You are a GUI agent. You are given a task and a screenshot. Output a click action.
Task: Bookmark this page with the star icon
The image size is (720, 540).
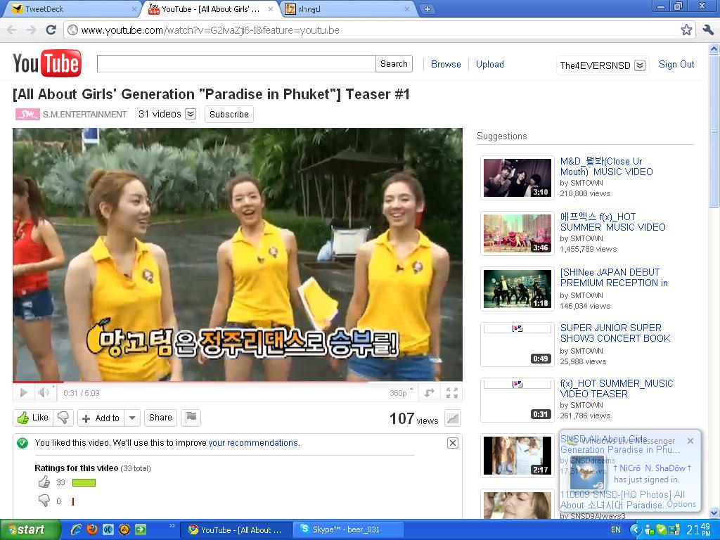686,30
